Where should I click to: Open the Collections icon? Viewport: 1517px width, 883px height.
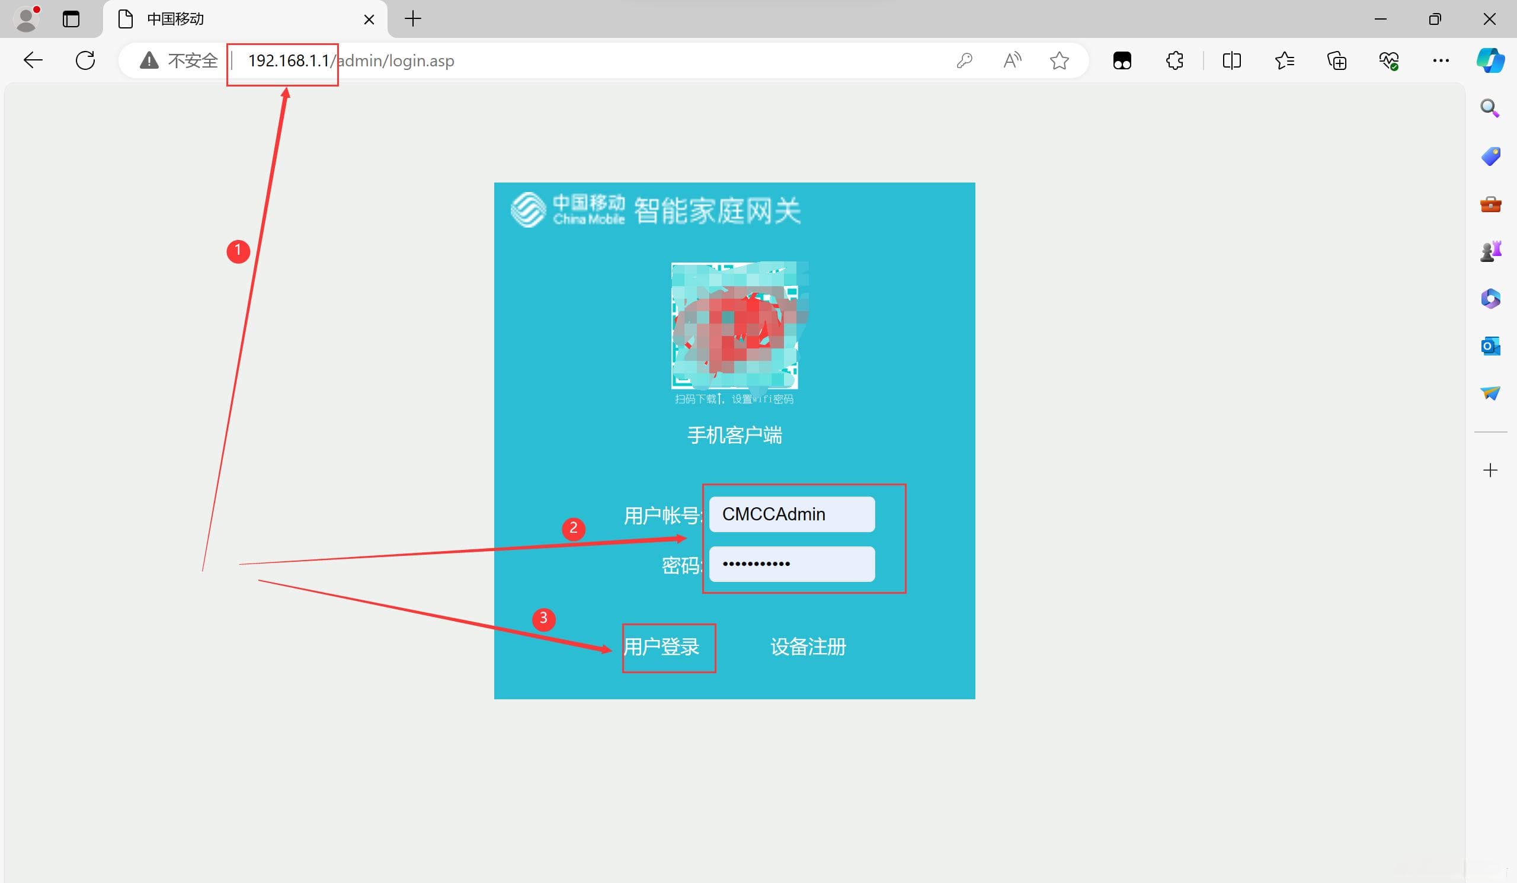tap(1336, 60)
